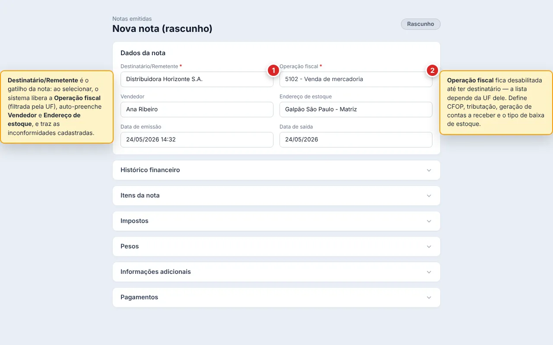The width and height of the screenshot is (553, 345).
Task: Click the Data de saída field
Action: tap(356, 140)
